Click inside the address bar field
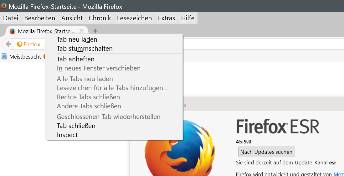 pyautogui.click(x=263, y=44)
